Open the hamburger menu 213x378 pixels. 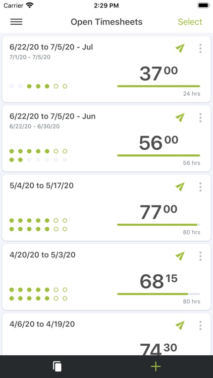tap(17, 22)
